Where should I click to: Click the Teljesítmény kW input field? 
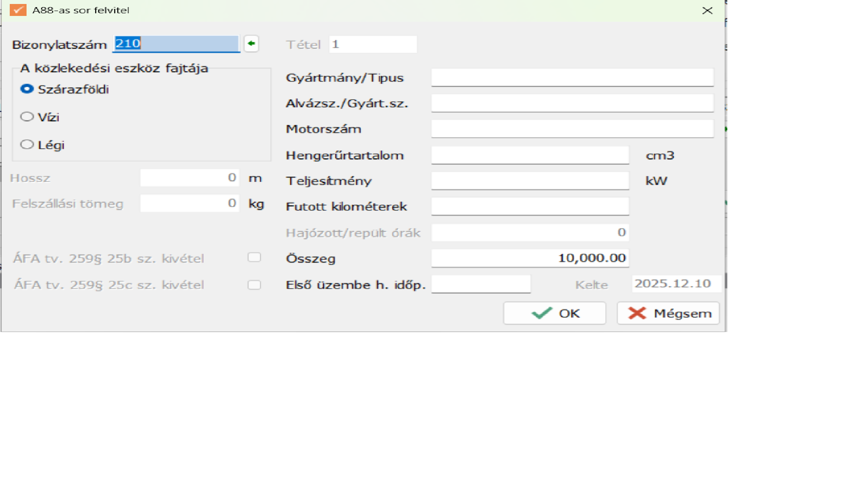[x=530, y=181]
